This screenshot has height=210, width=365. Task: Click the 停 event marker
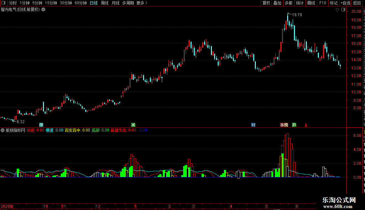click(41, 125)
